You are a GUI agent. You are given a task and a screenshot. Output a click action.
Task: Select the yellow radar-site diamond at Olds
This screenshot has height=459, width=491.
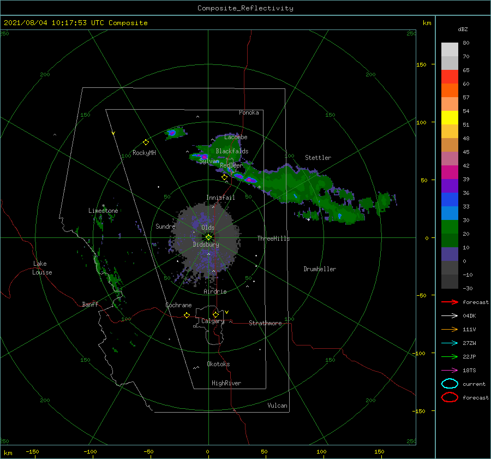coord(208,237)
